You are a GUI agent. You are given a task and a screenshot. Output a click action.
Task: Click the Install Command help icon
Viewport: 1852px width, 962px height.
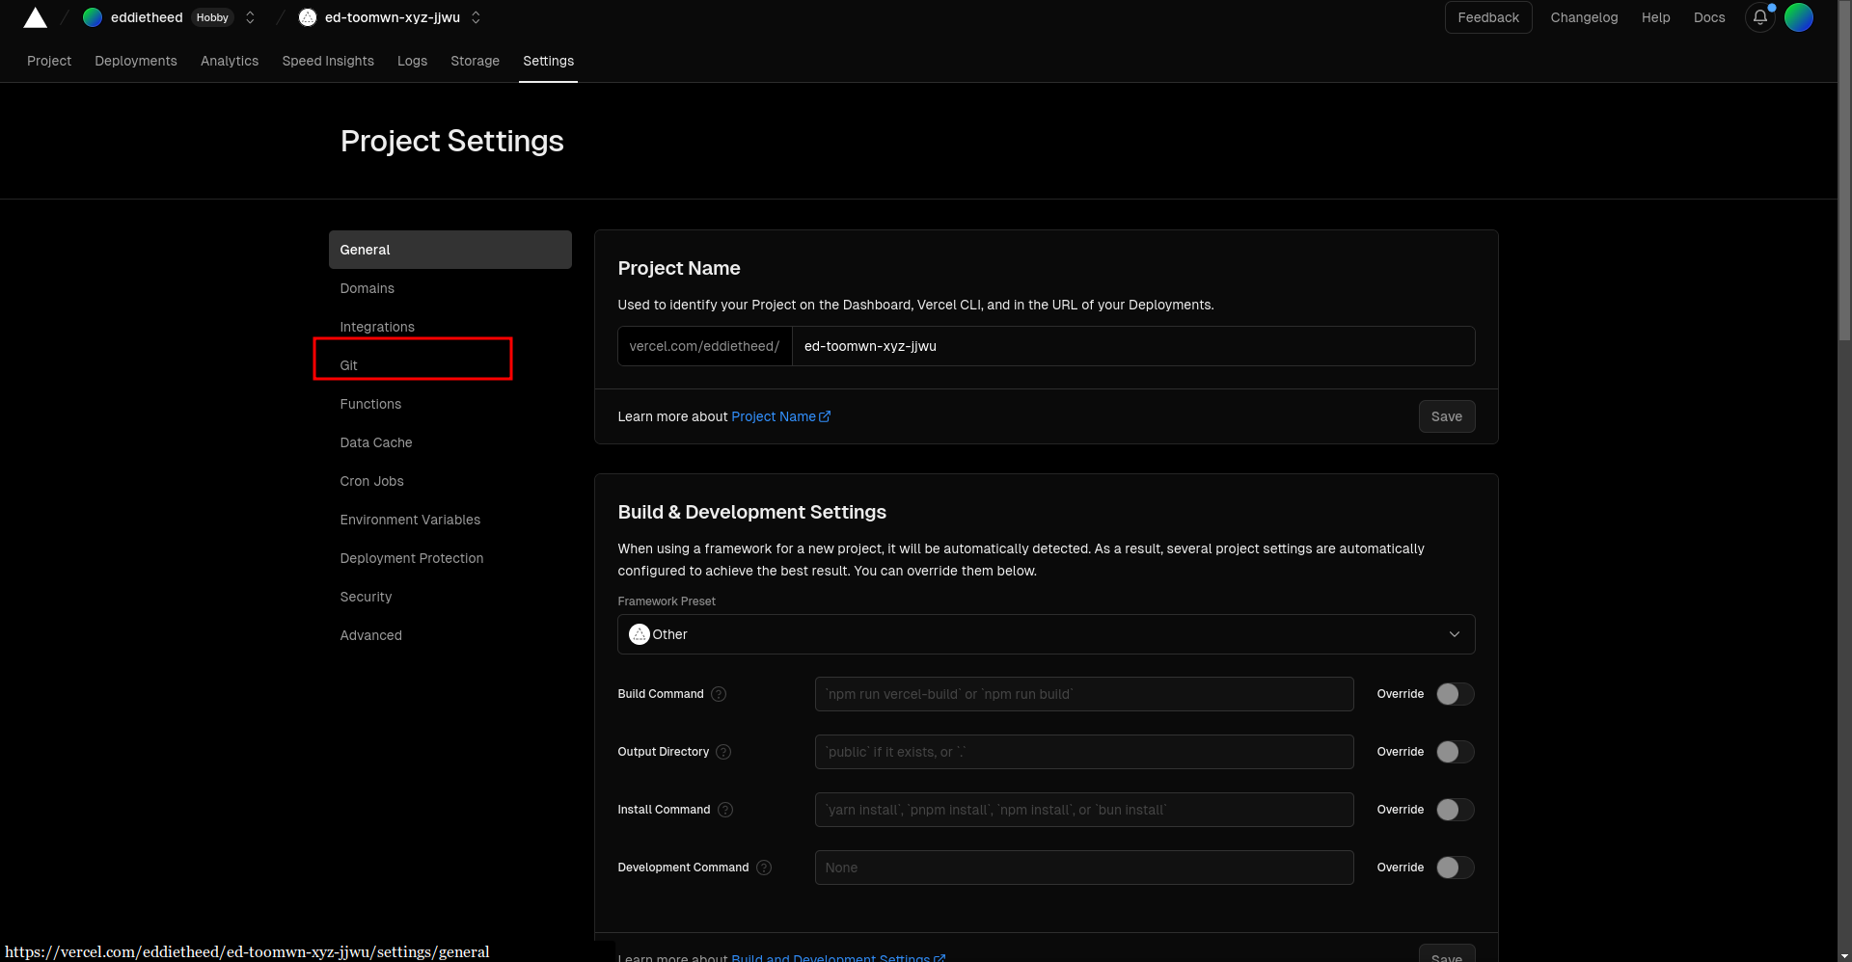pyautogui.click(x=725, y=810)
